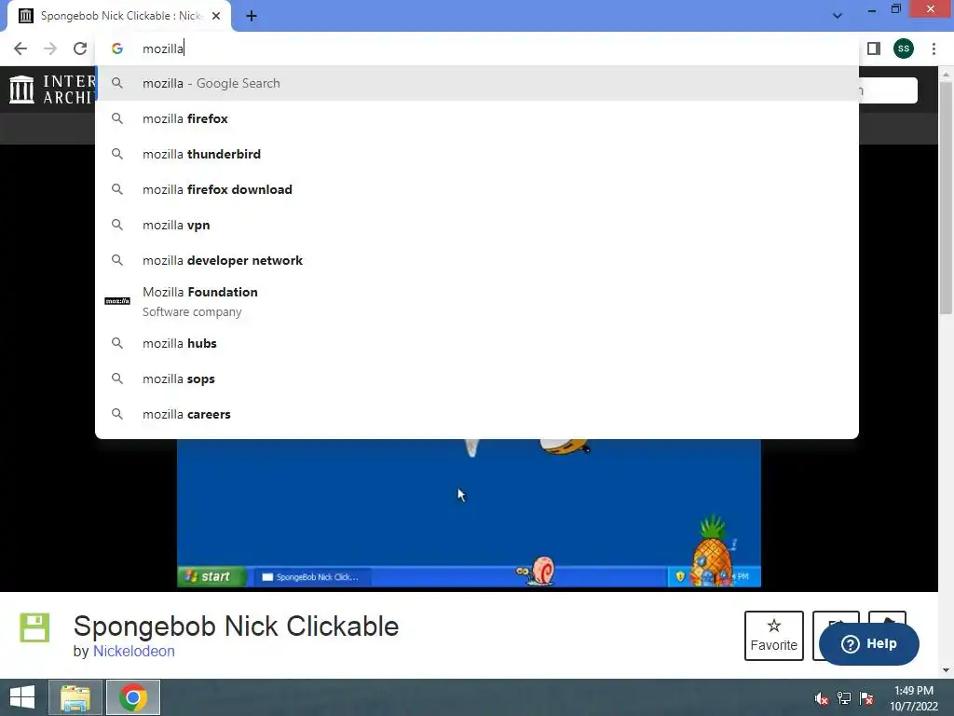Open the taskbar clock showing 1:49 PM

pyautogui.click(x=914, y=698)
